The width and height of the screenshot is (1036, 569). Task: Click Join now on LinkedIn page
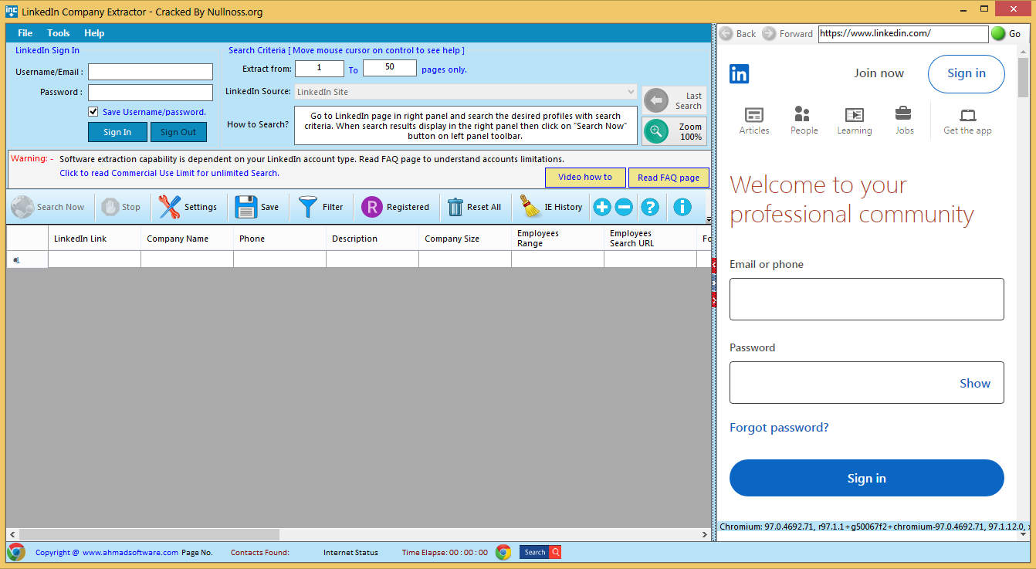879,73
